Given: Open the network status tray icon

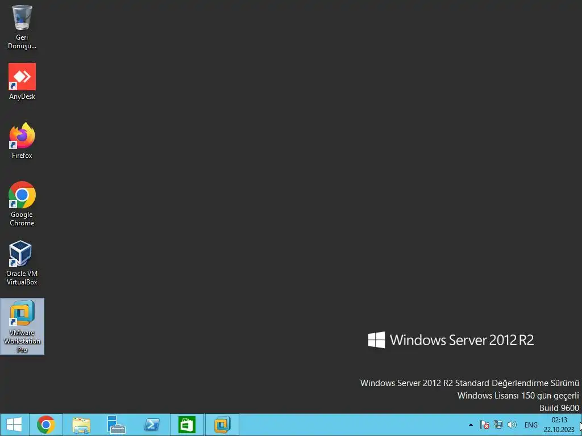Looking at the screenshot, I should click(x=498, y=425).
